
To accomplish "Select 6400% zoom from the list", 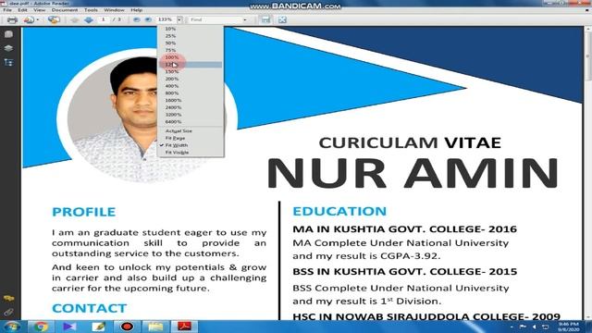I will point(191,122).
